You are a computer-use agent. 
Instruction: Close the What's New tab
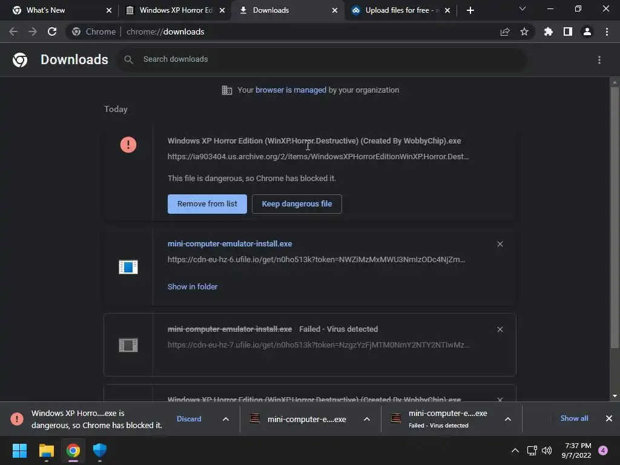[x=109, y=10]
